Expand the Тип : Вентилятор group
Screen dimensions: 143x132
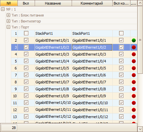click(8, 21)
